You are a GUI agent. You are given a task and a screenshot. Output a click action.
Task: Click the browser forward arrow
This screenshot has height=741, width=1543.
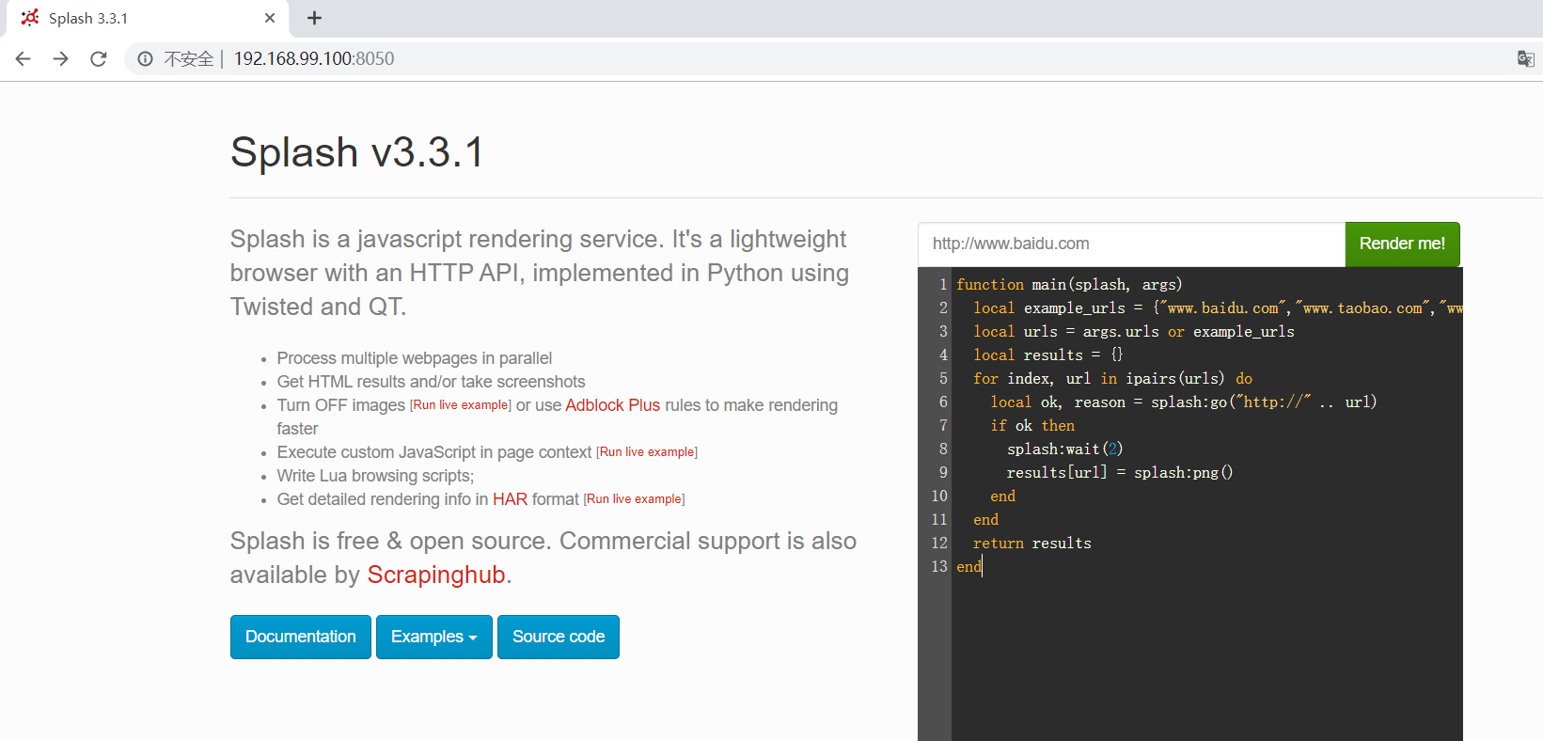click(x=61, y=58)
